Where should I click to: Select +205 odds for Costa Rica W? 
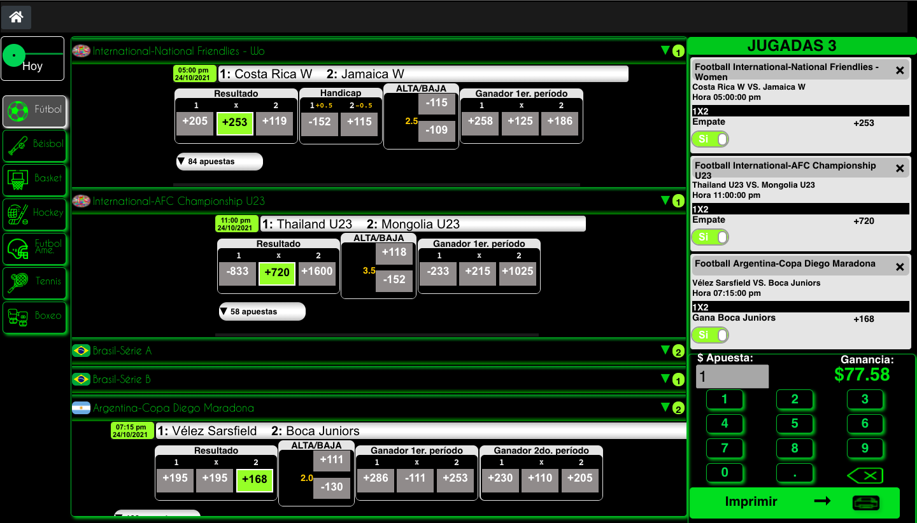(x=195, y=122)
